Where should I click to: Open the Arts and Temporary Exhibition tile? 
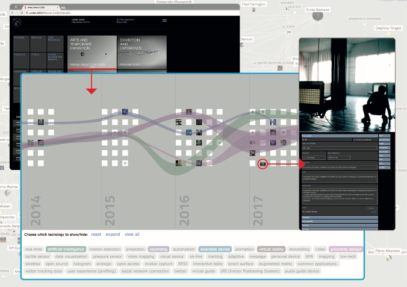point(92,52)
